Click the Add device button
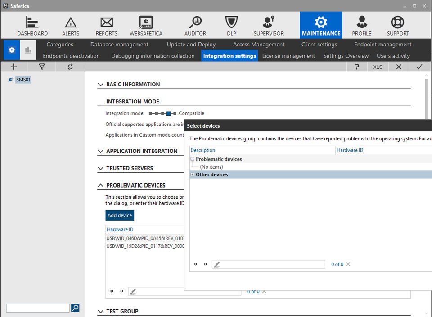This screenshot has height=317, width=432. click(x=120, y=215)
